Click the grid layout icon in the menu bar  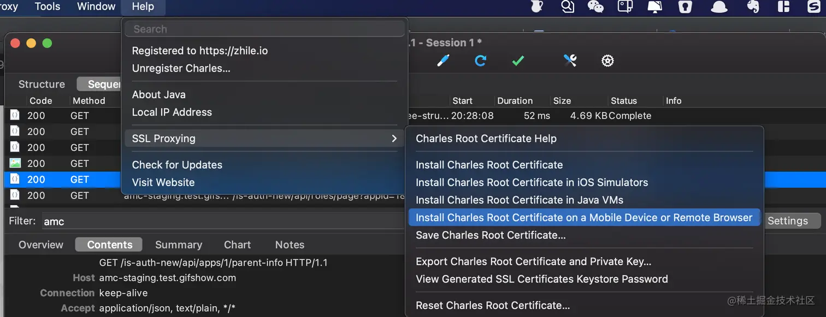[x=783, y=7]
